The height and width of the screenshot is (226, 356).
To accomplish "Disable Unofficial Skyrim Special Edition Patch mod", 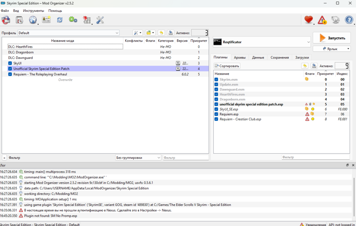I will tap(10, 69).
